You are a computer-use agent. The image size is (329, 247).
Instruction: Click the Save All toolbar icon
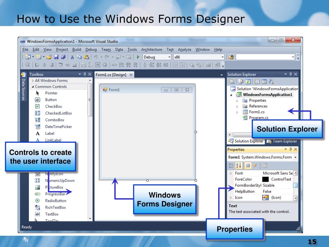point(63,57)
